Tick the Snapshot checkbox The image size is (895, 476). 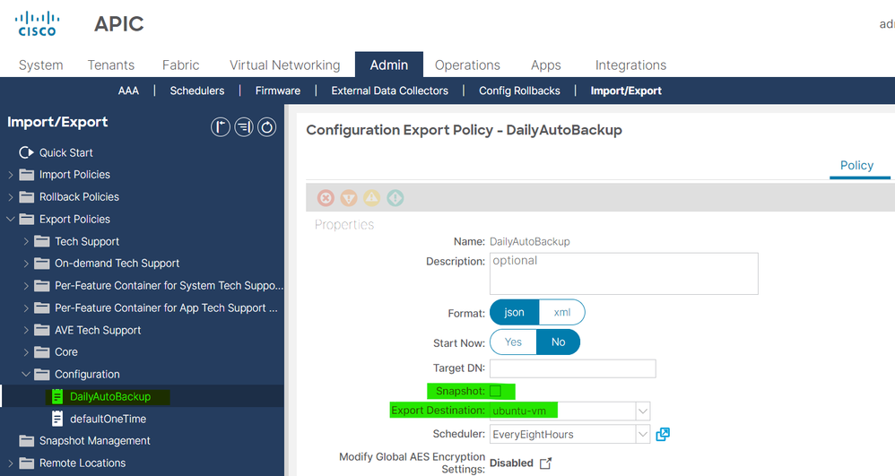click(495, 391)
